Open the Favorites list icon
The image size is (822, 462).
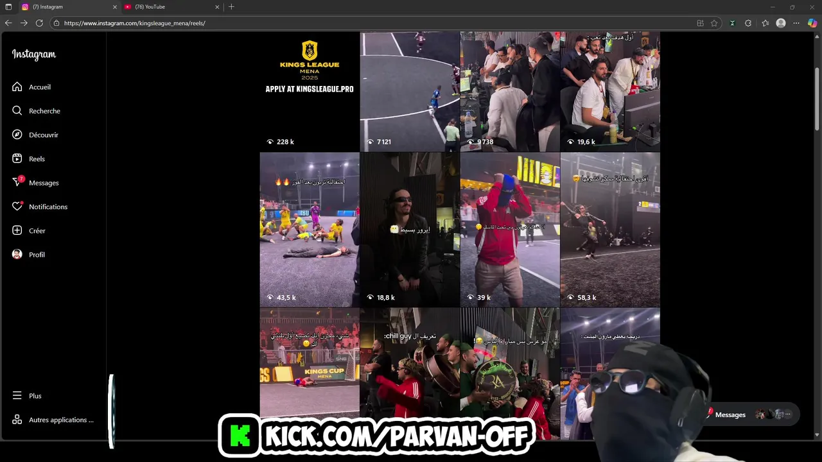pos(765,23)
